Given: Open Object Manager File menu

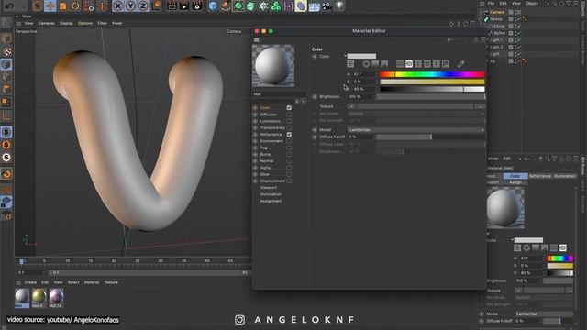Looking at the screenshot, I should click(x=491, y=4).
